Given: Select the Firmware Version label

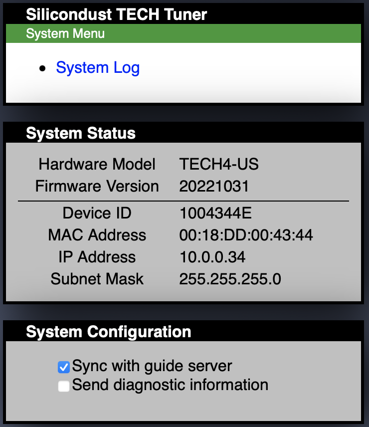Looking at the screenshot, I should pyautogui.click(x=97, y=187).
